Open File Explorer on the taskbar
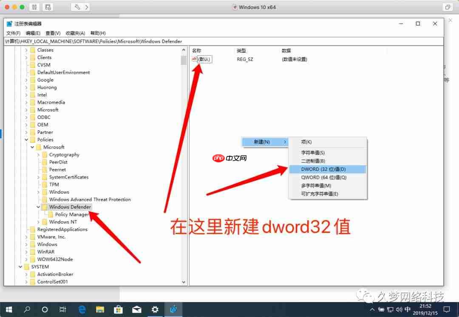The height and width of the screenshot is (317, 459). [100, 309]
